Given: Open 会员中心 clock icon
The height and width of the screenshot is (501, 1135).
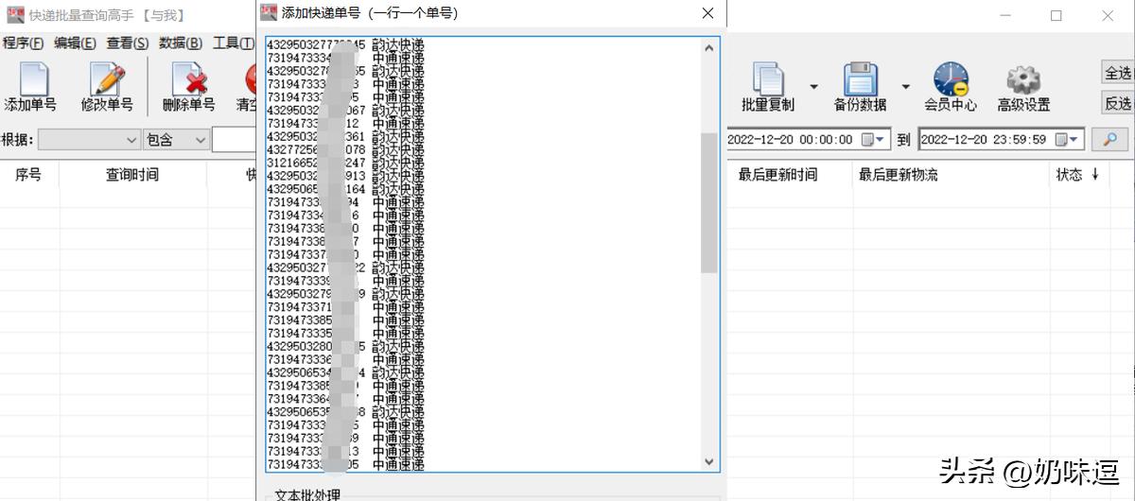Looking at the screenshot, I should coord(951,78).
